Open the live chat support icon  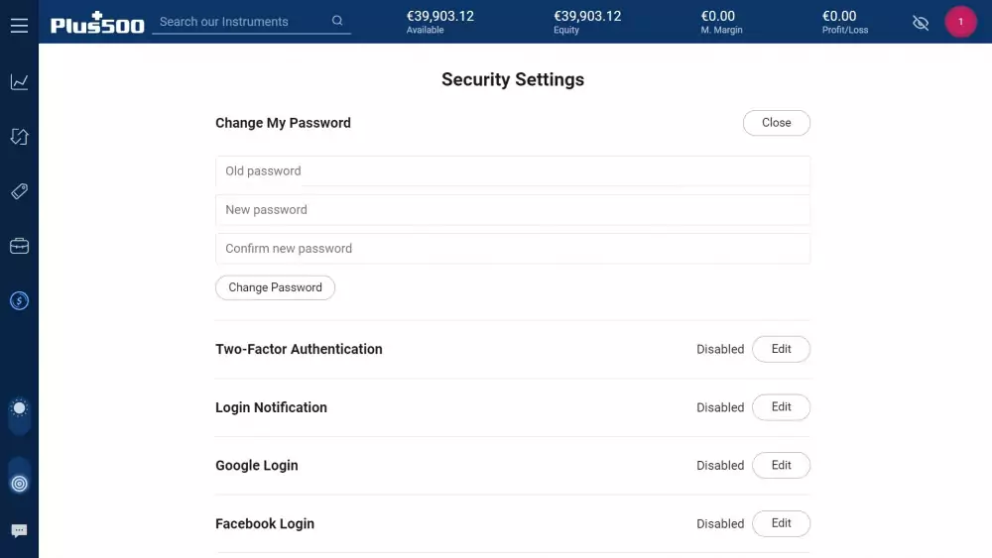pyautogui.click(x=19, y=530)
